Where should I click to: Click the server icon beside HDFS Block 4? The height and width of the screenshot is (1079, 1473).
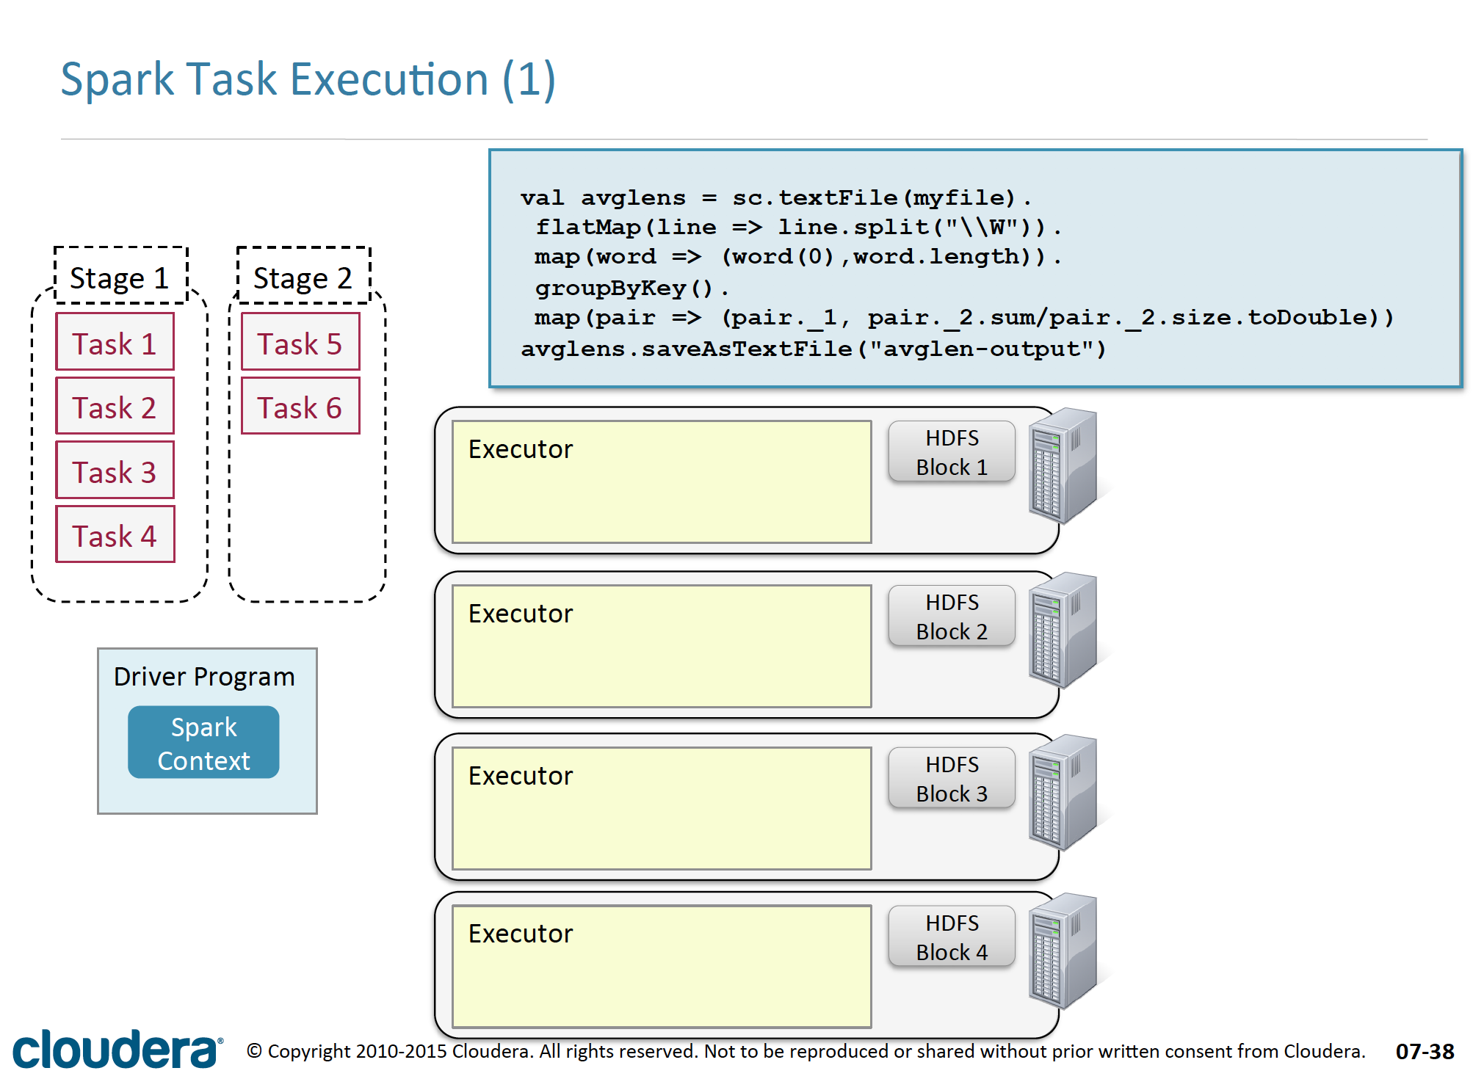pyautogui.click(x=1063, y=951)
